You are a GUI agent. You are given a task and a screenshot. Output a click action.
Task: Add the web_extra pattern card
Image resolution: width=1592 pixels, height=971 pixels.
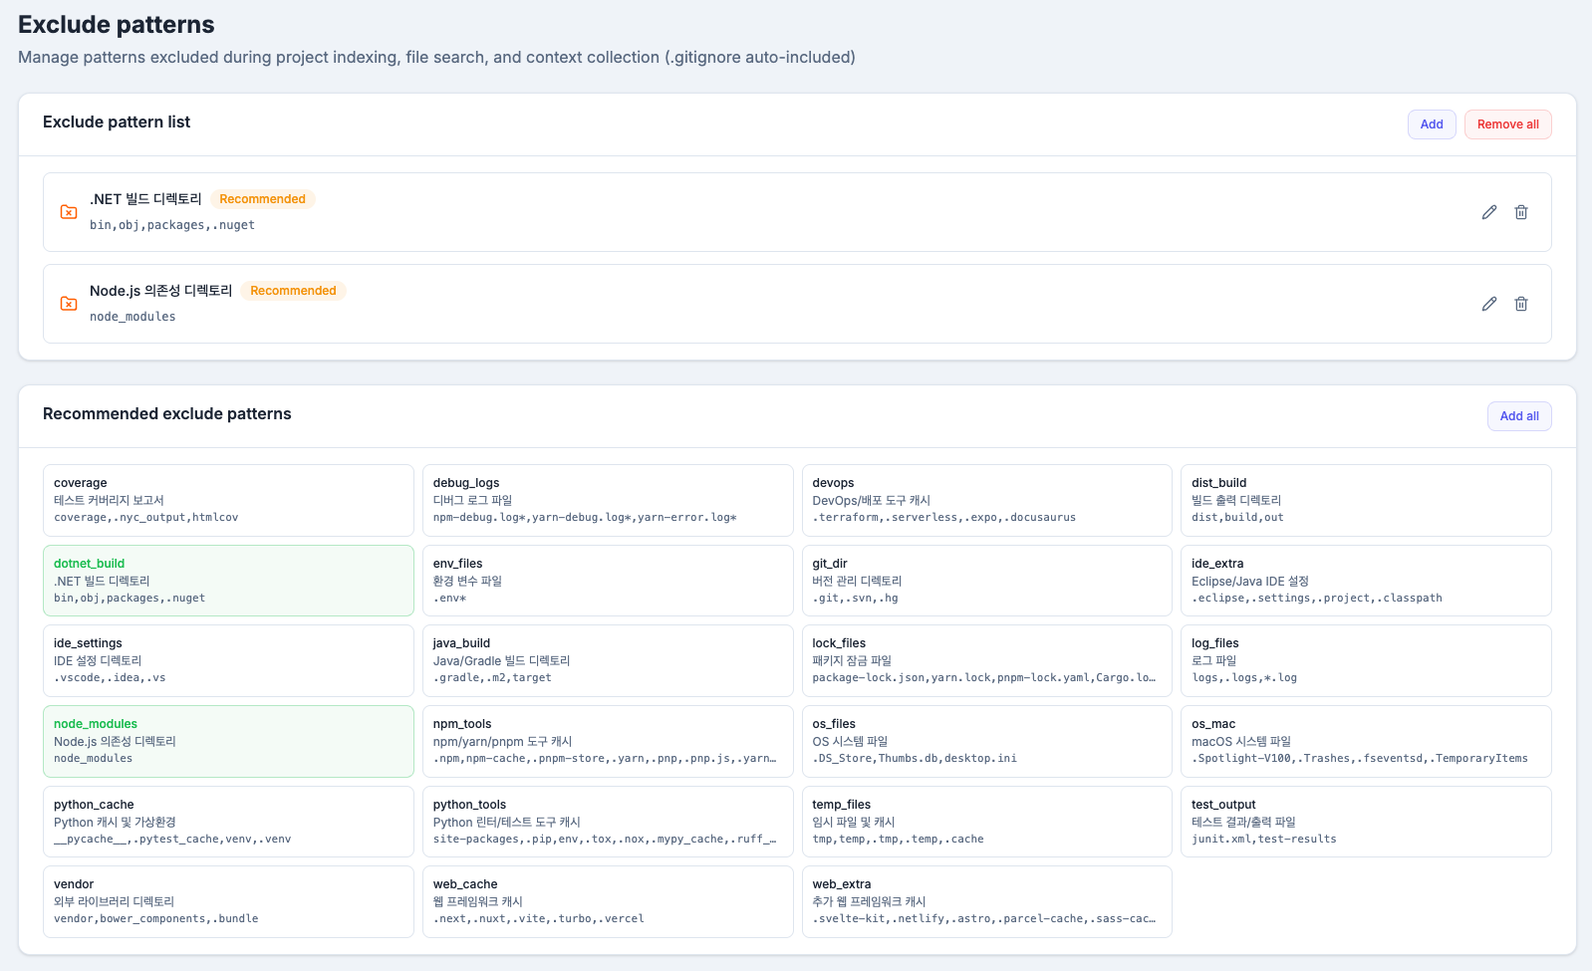(986, 901)
